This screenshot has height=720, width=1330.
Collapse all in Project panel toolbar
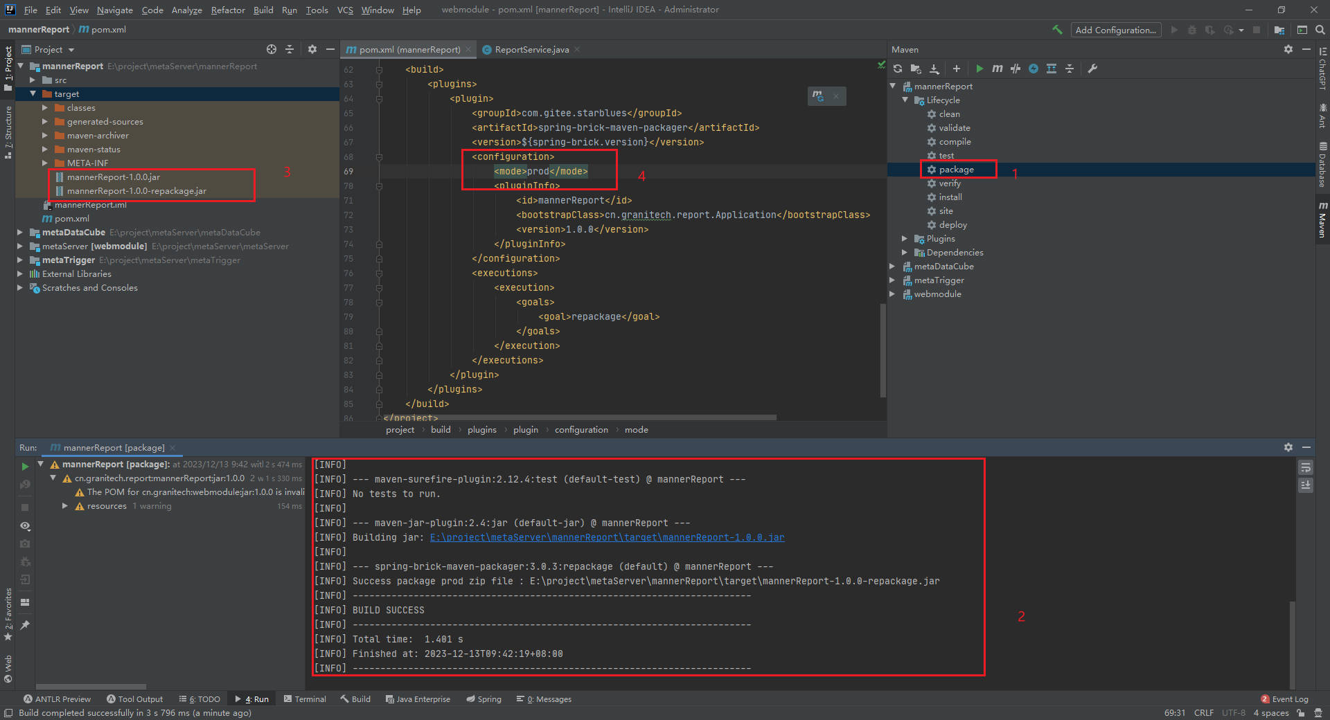pyautogui.click(x=290, y=49)
